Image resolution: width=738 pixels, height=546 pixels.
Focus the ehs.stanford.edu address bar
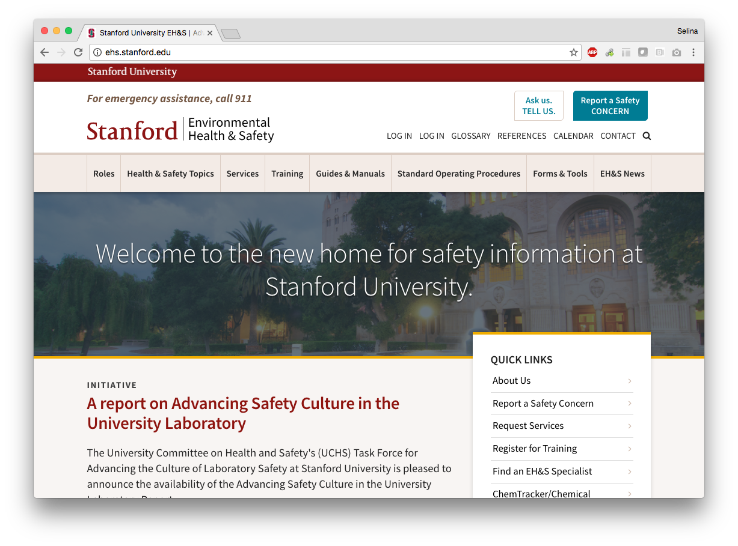[x=335, y=52]
